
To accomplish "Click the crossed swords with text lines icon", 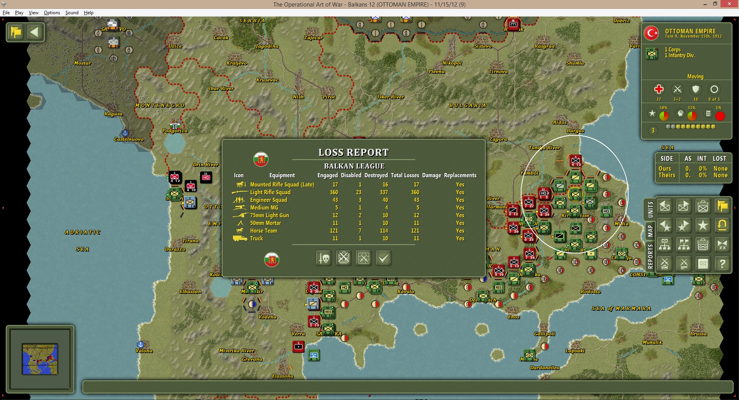I will [684, 264].
